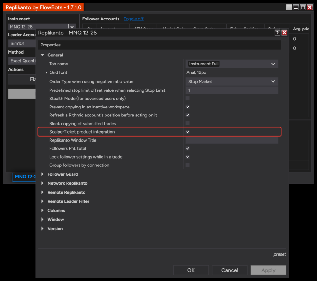Enable Group followers by connection checkbox

tap(188, 165)
